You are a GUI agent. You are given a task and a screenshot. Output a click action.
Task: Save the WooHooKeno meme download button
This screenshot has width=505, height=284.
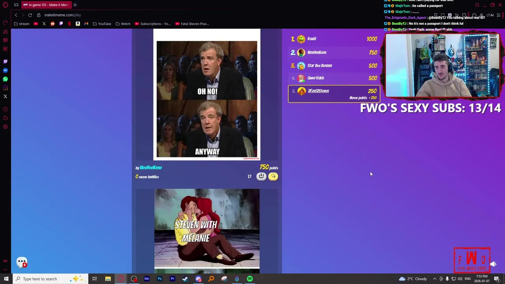(x=261, y=176)
